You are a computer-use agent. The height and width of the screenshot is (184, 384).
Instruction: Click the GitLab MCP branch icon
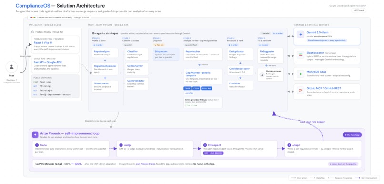300,91
